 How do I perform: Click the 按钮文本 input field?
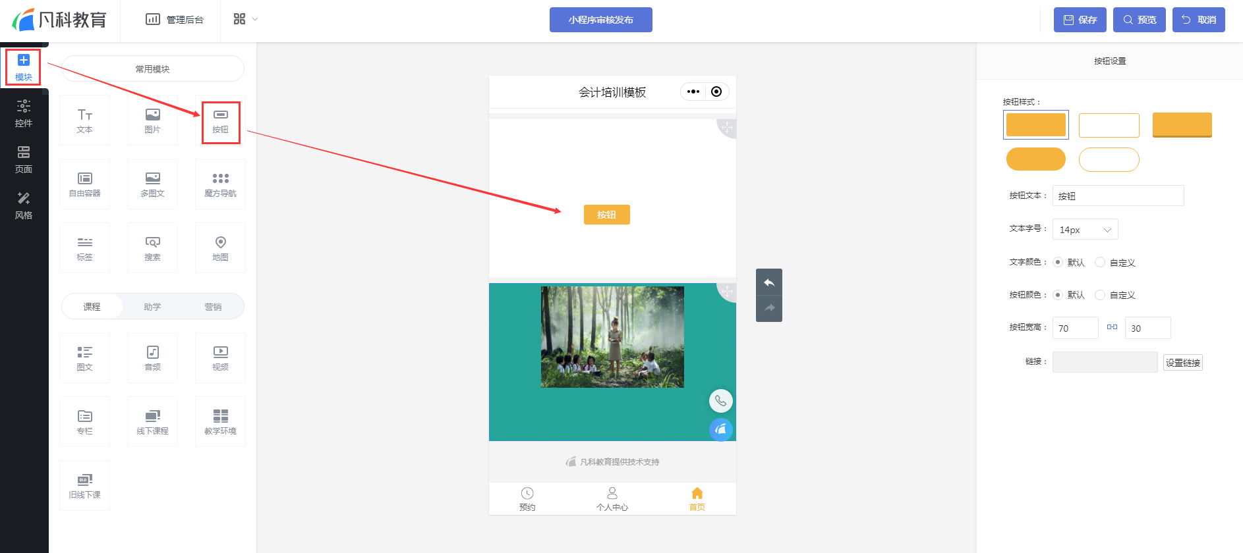[x=1118, y=196]
